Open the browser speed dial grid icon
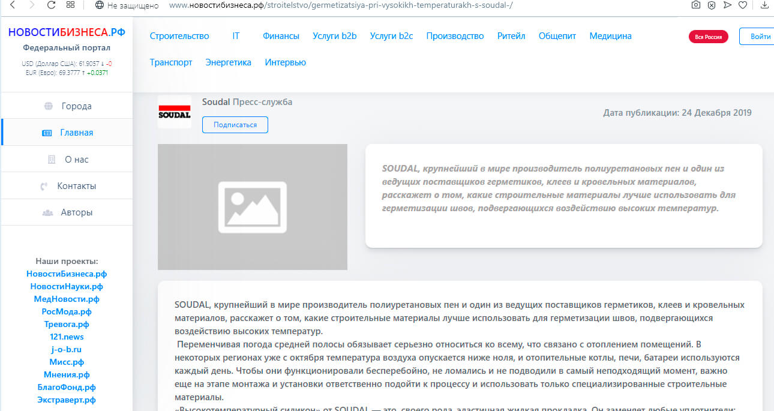Screen dimensions: 774x411 [70, 5]
